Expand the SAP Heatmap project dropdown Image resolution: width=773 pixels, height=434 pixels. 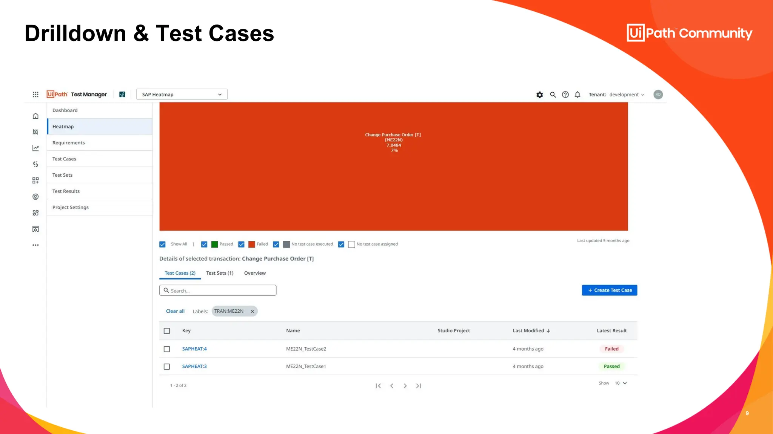point(182,95)
